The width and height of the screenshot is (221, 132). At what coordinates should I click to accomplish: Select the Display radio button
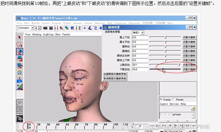tap(161, 99)
